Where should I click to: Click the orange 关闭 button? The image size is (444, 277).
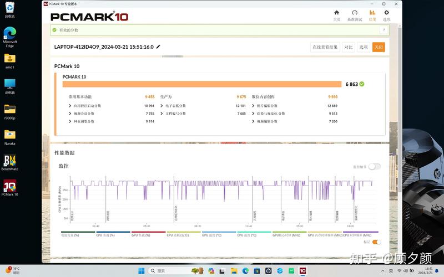379,48
